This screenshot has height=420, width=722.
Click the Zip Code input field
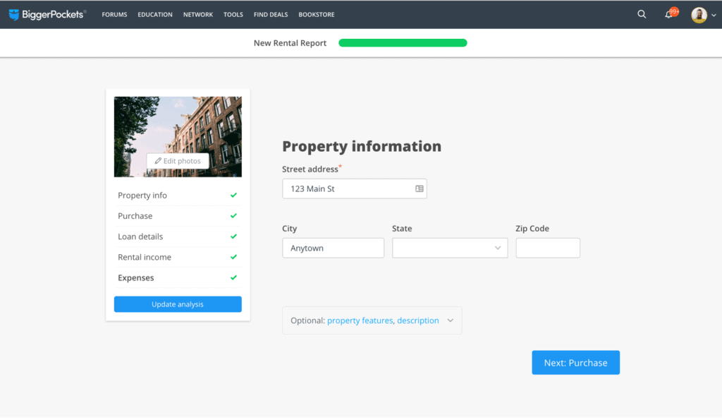(x=548, y=248)
